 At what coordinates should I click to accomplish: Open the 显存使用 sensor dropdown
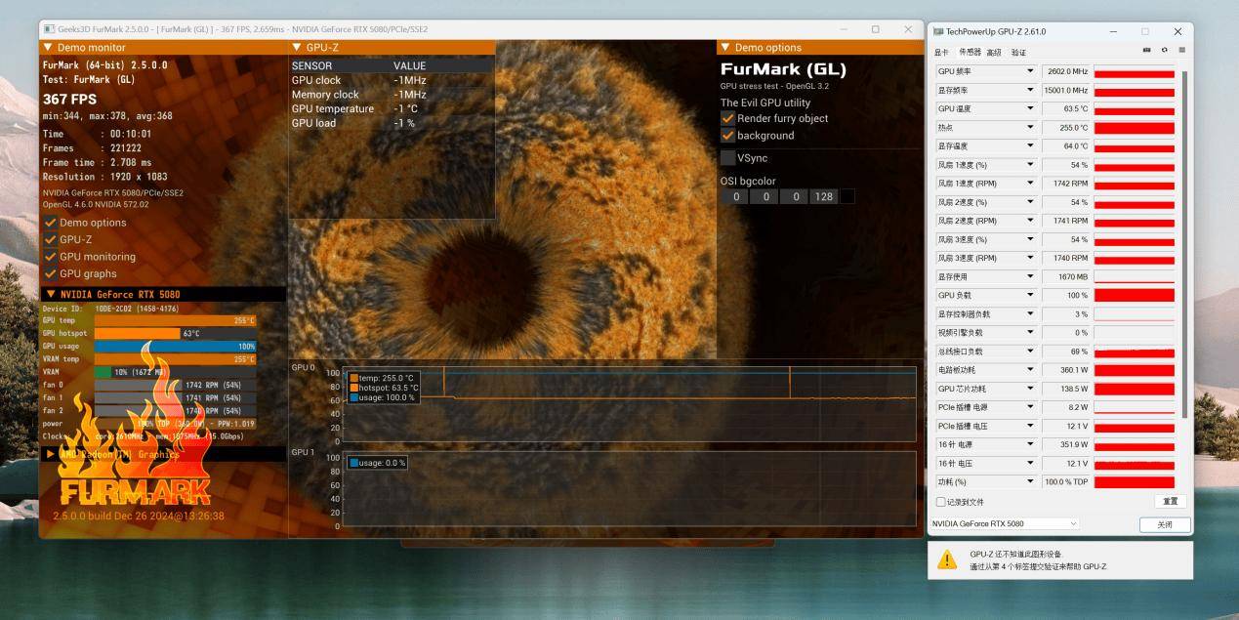pos(1030,276)
